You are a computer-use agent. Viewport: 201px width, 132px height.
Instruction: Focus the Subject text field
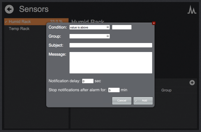[111, 45]
